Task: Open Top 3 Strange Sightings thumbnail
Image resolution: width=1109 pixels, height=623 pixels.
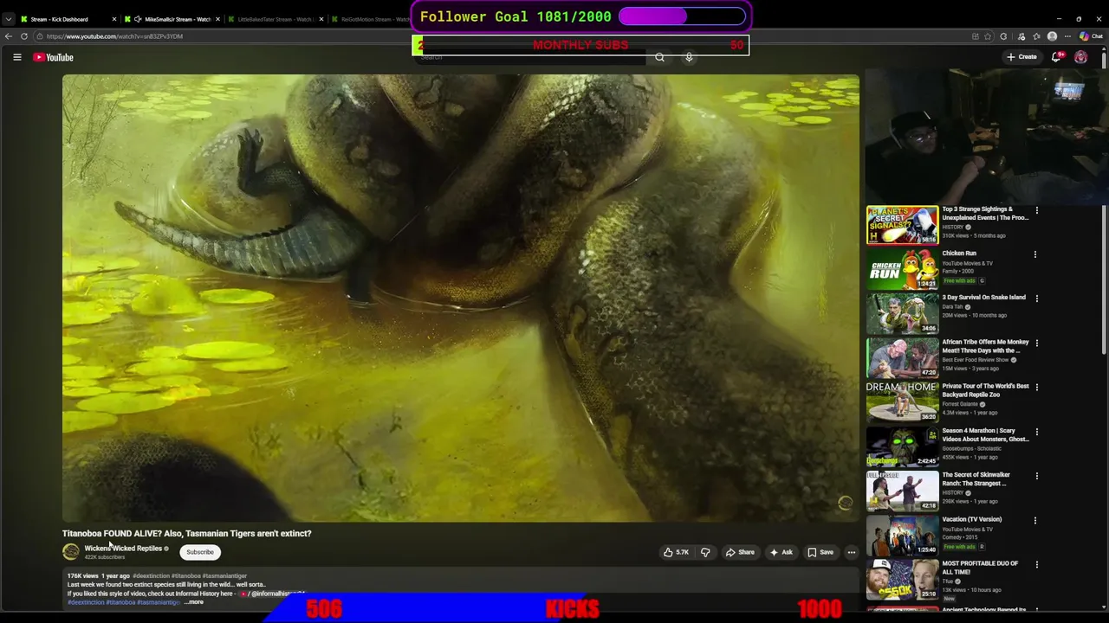Action: tap(902, 225)
